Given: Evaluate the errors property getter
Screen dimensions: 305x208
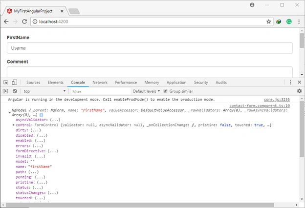Looking at the screenshot, I should click(38, 146).
